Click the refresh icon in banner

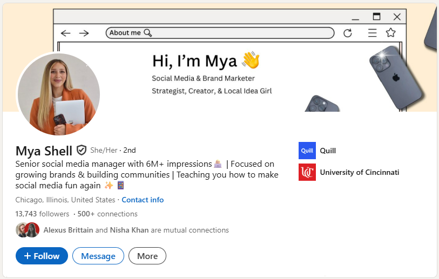coord(348,33)
